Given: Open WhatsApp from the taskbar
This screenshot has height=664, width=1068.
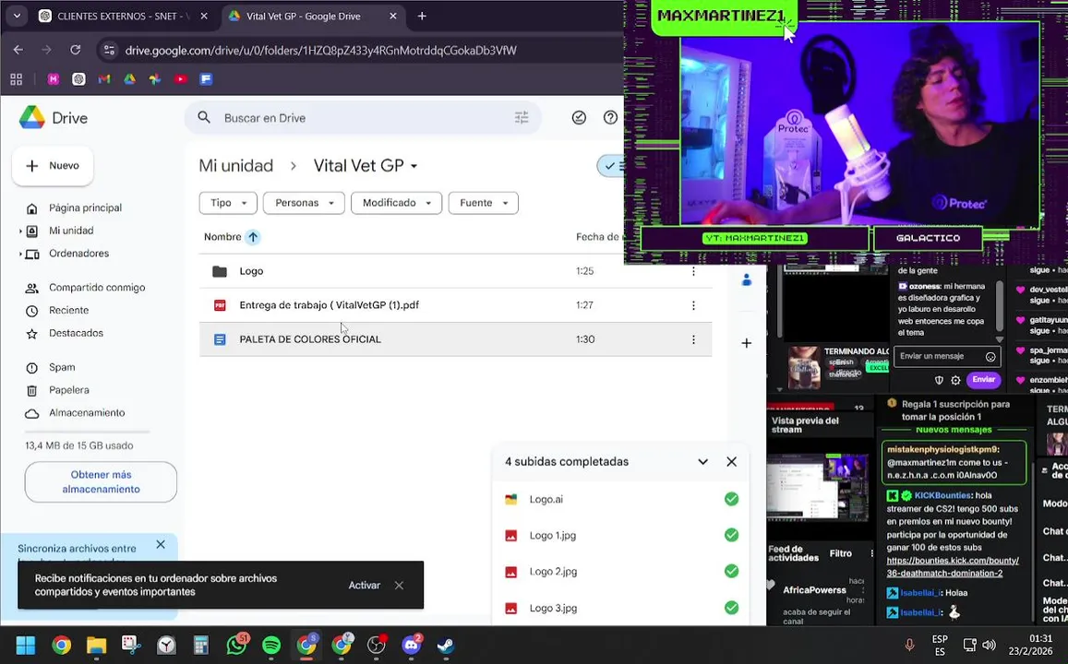Looking at the screenshot, I should (236, 645).
